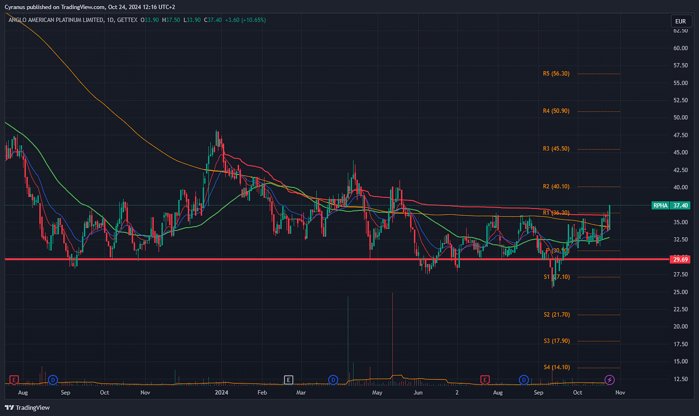Click the high value H37.50 in legend
699x416 pixels.
tap(172, 20)
